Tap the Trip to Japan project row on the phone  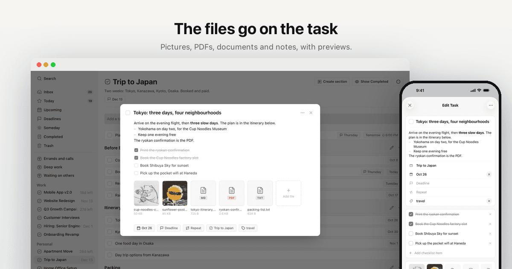tap(450, 165)
